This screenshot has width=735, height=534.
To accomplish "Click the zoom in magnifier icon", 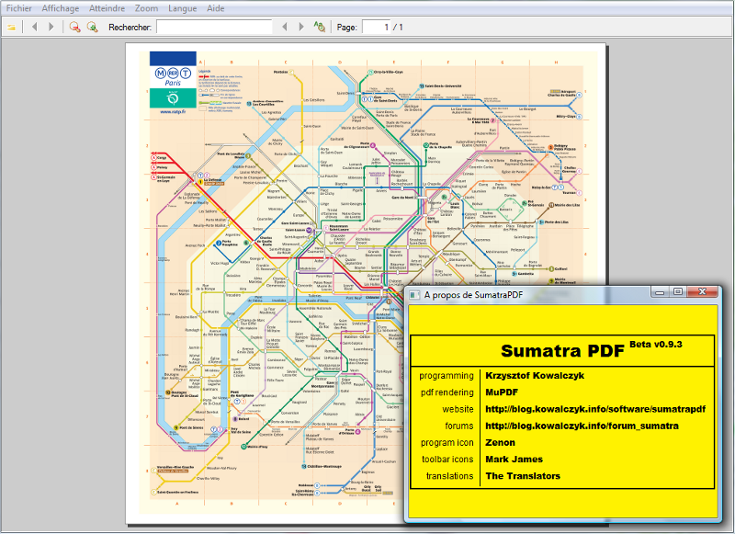I will (92, 27).
